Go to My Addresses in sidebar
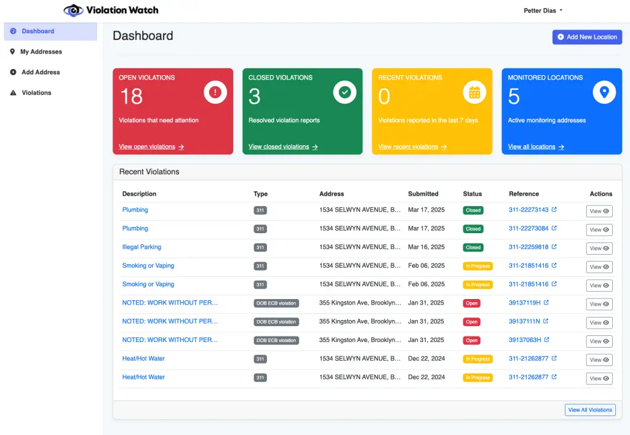 click(x=41, y=52)
